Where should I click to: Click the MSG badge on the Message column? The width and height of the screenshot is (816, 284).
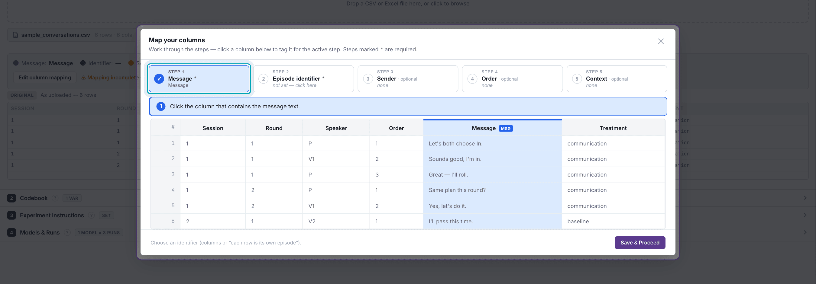(x=506, y=128)
